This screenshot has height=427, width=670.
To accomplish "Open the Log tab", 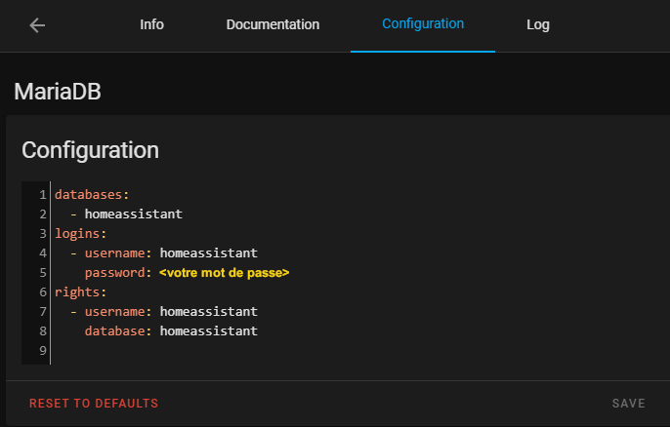I will (x=538, y=24).
